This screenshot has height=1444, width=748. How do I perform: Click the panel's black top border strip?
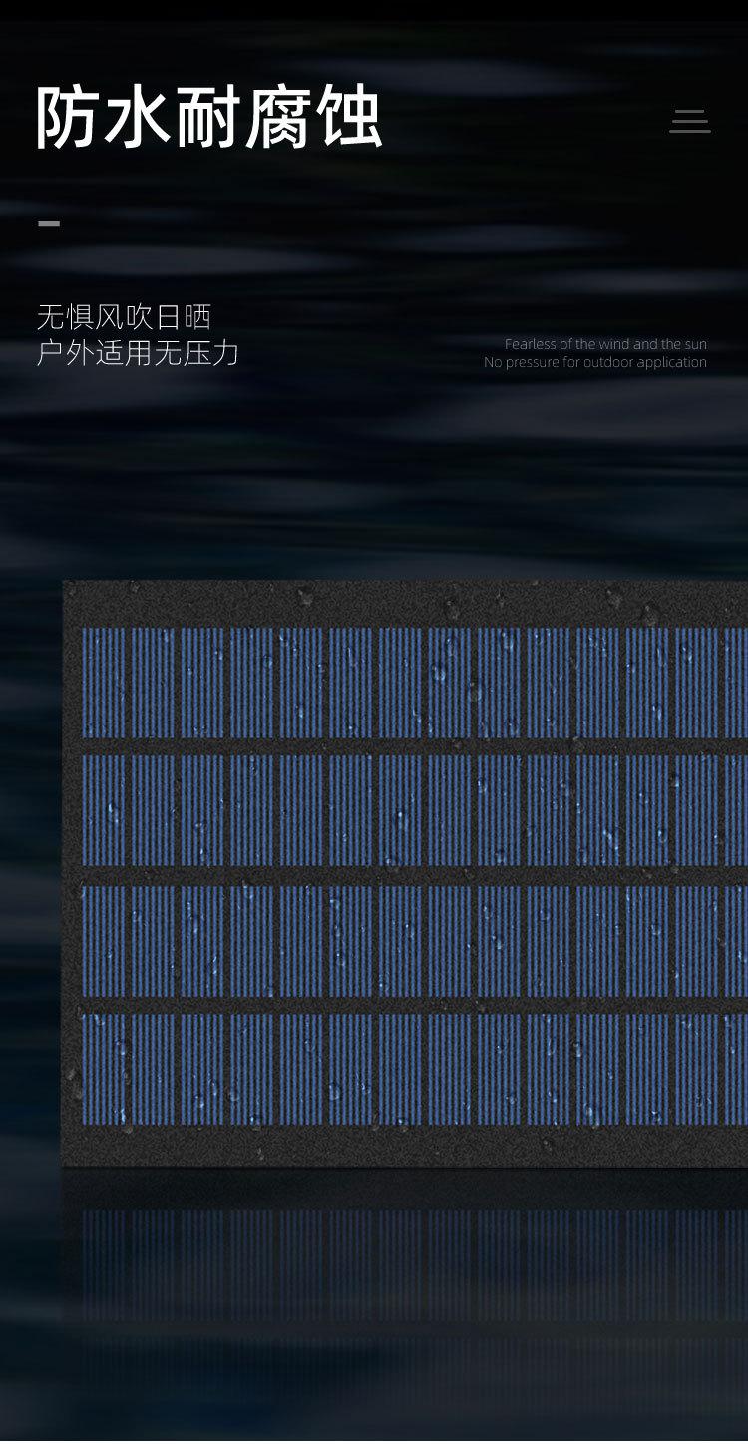(399, 603)
